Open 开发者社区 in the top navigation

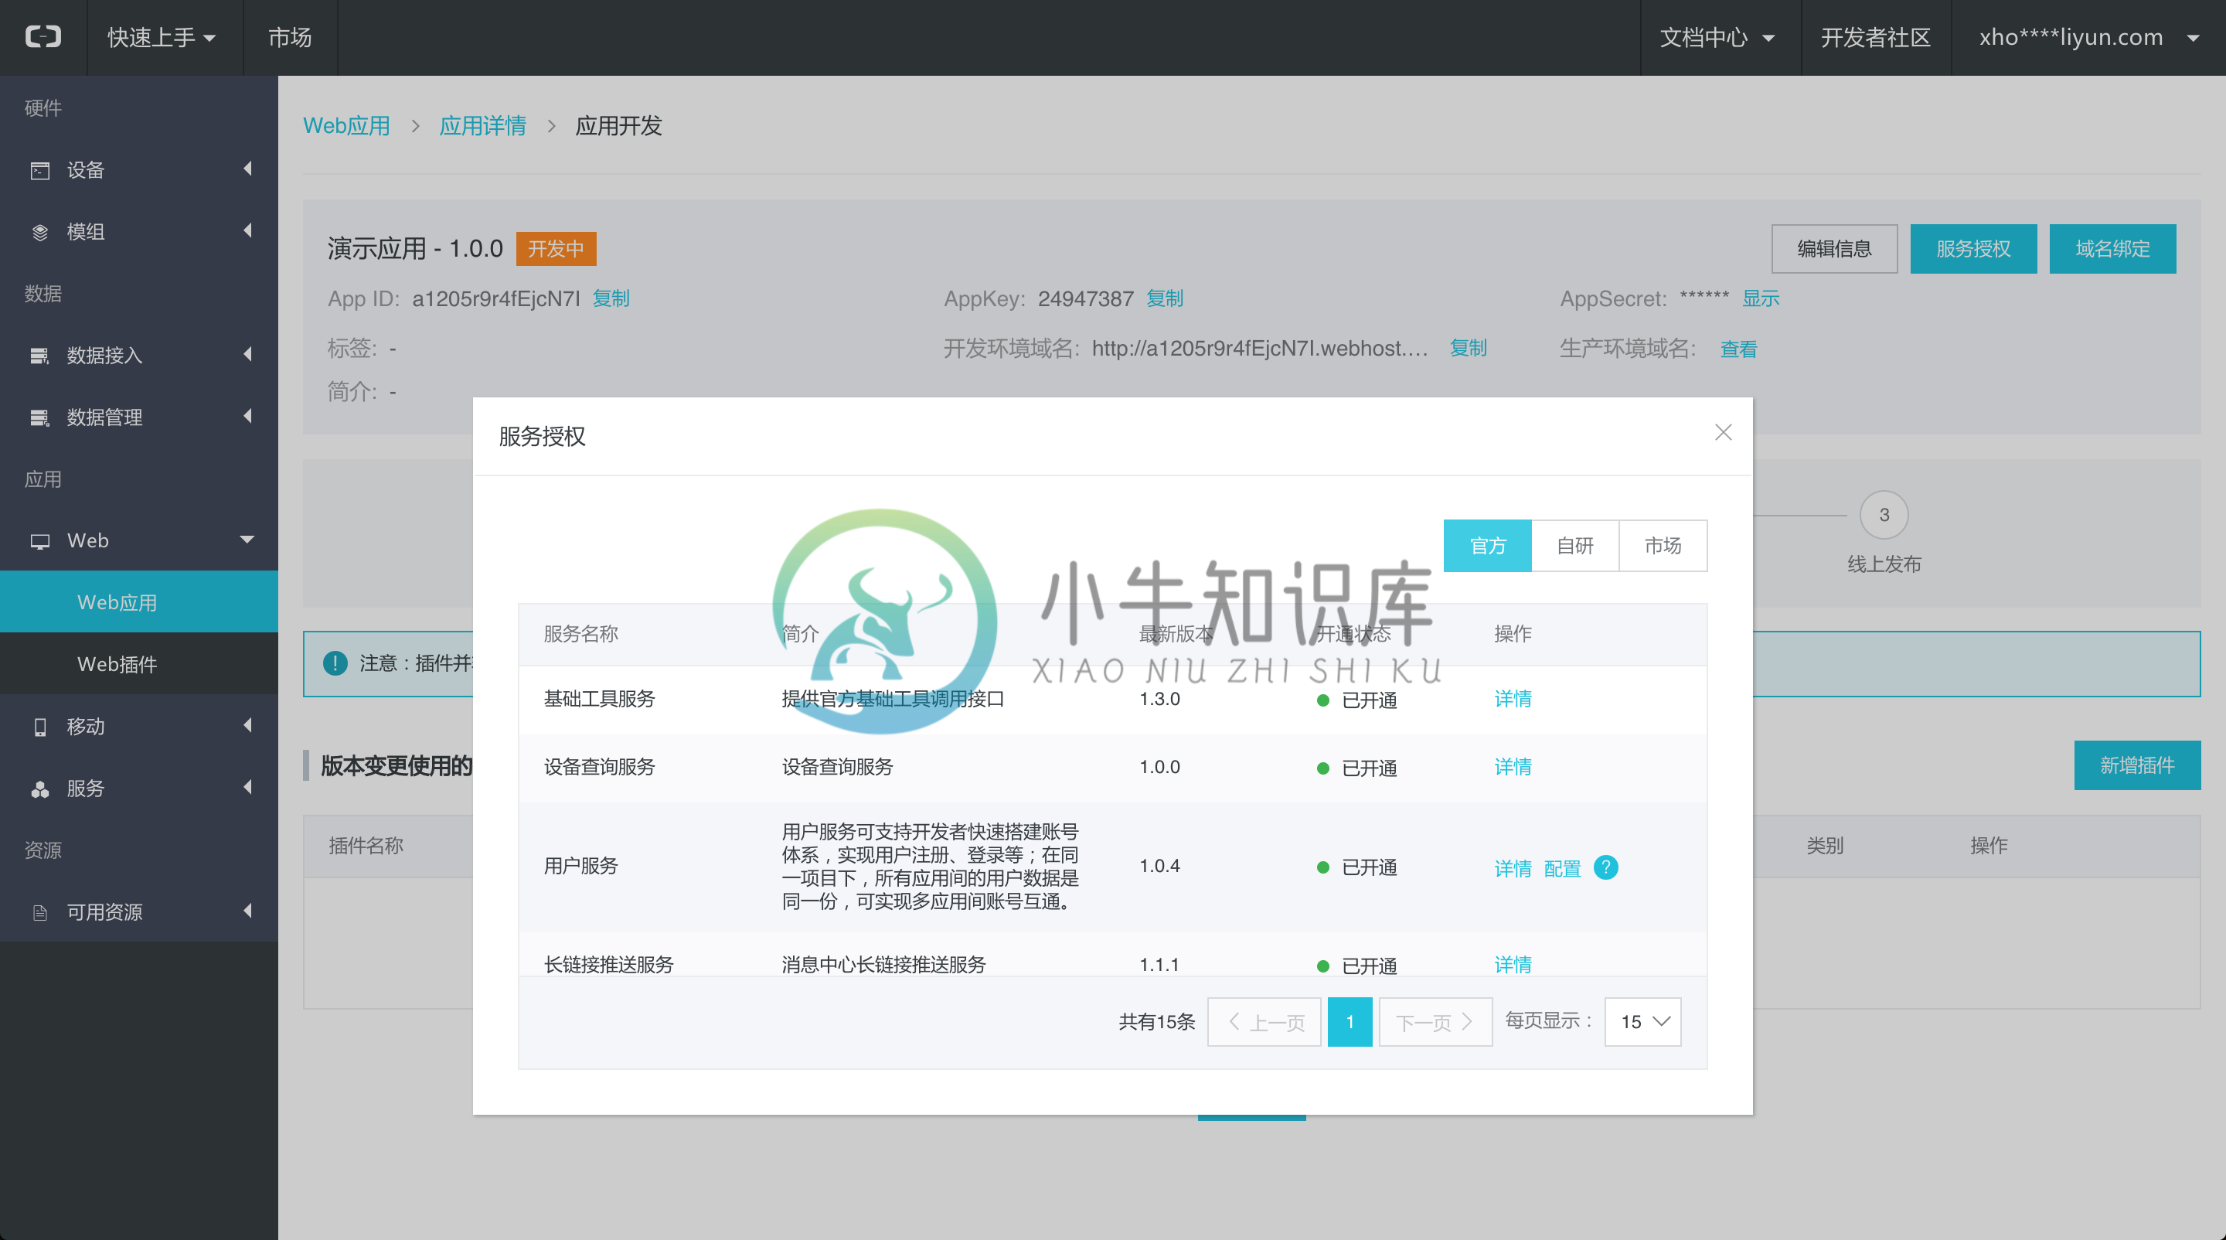[1876, 37]
